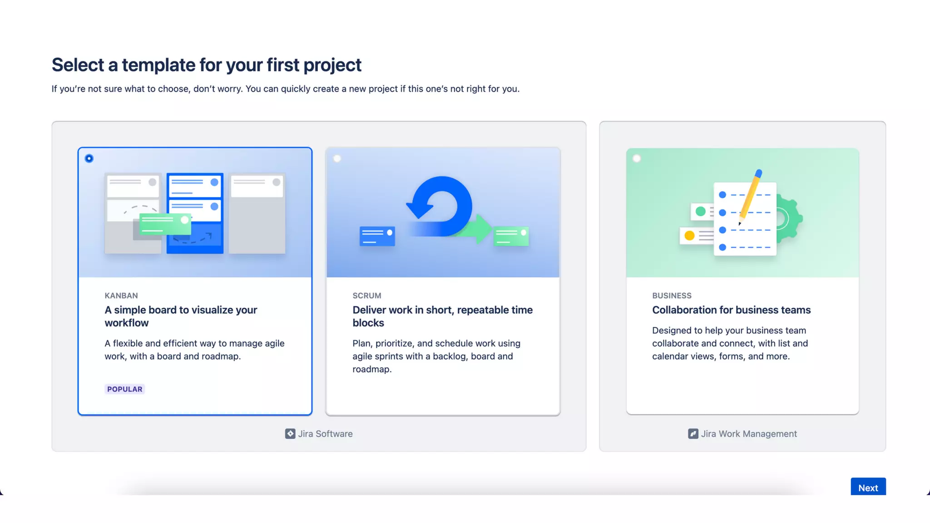The image size is (930, 523).
Task: Click the Next button
Action: (x=868, y=487)
